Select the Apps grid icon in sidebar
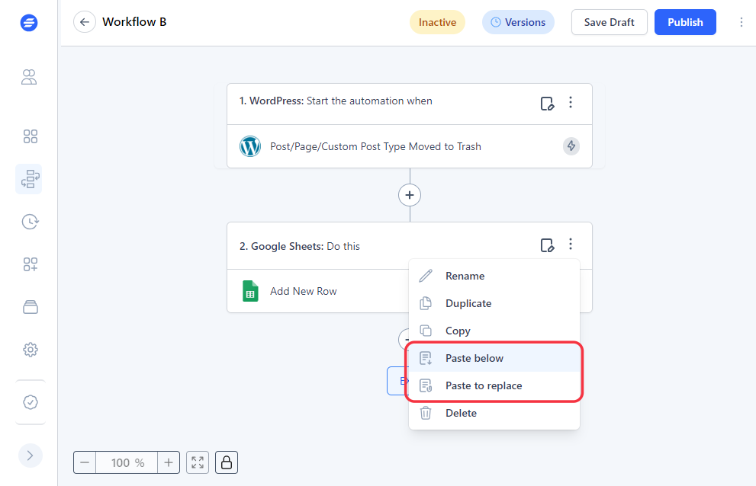Image resolution: width=756 pixels, height=486 pixels. 31,136
